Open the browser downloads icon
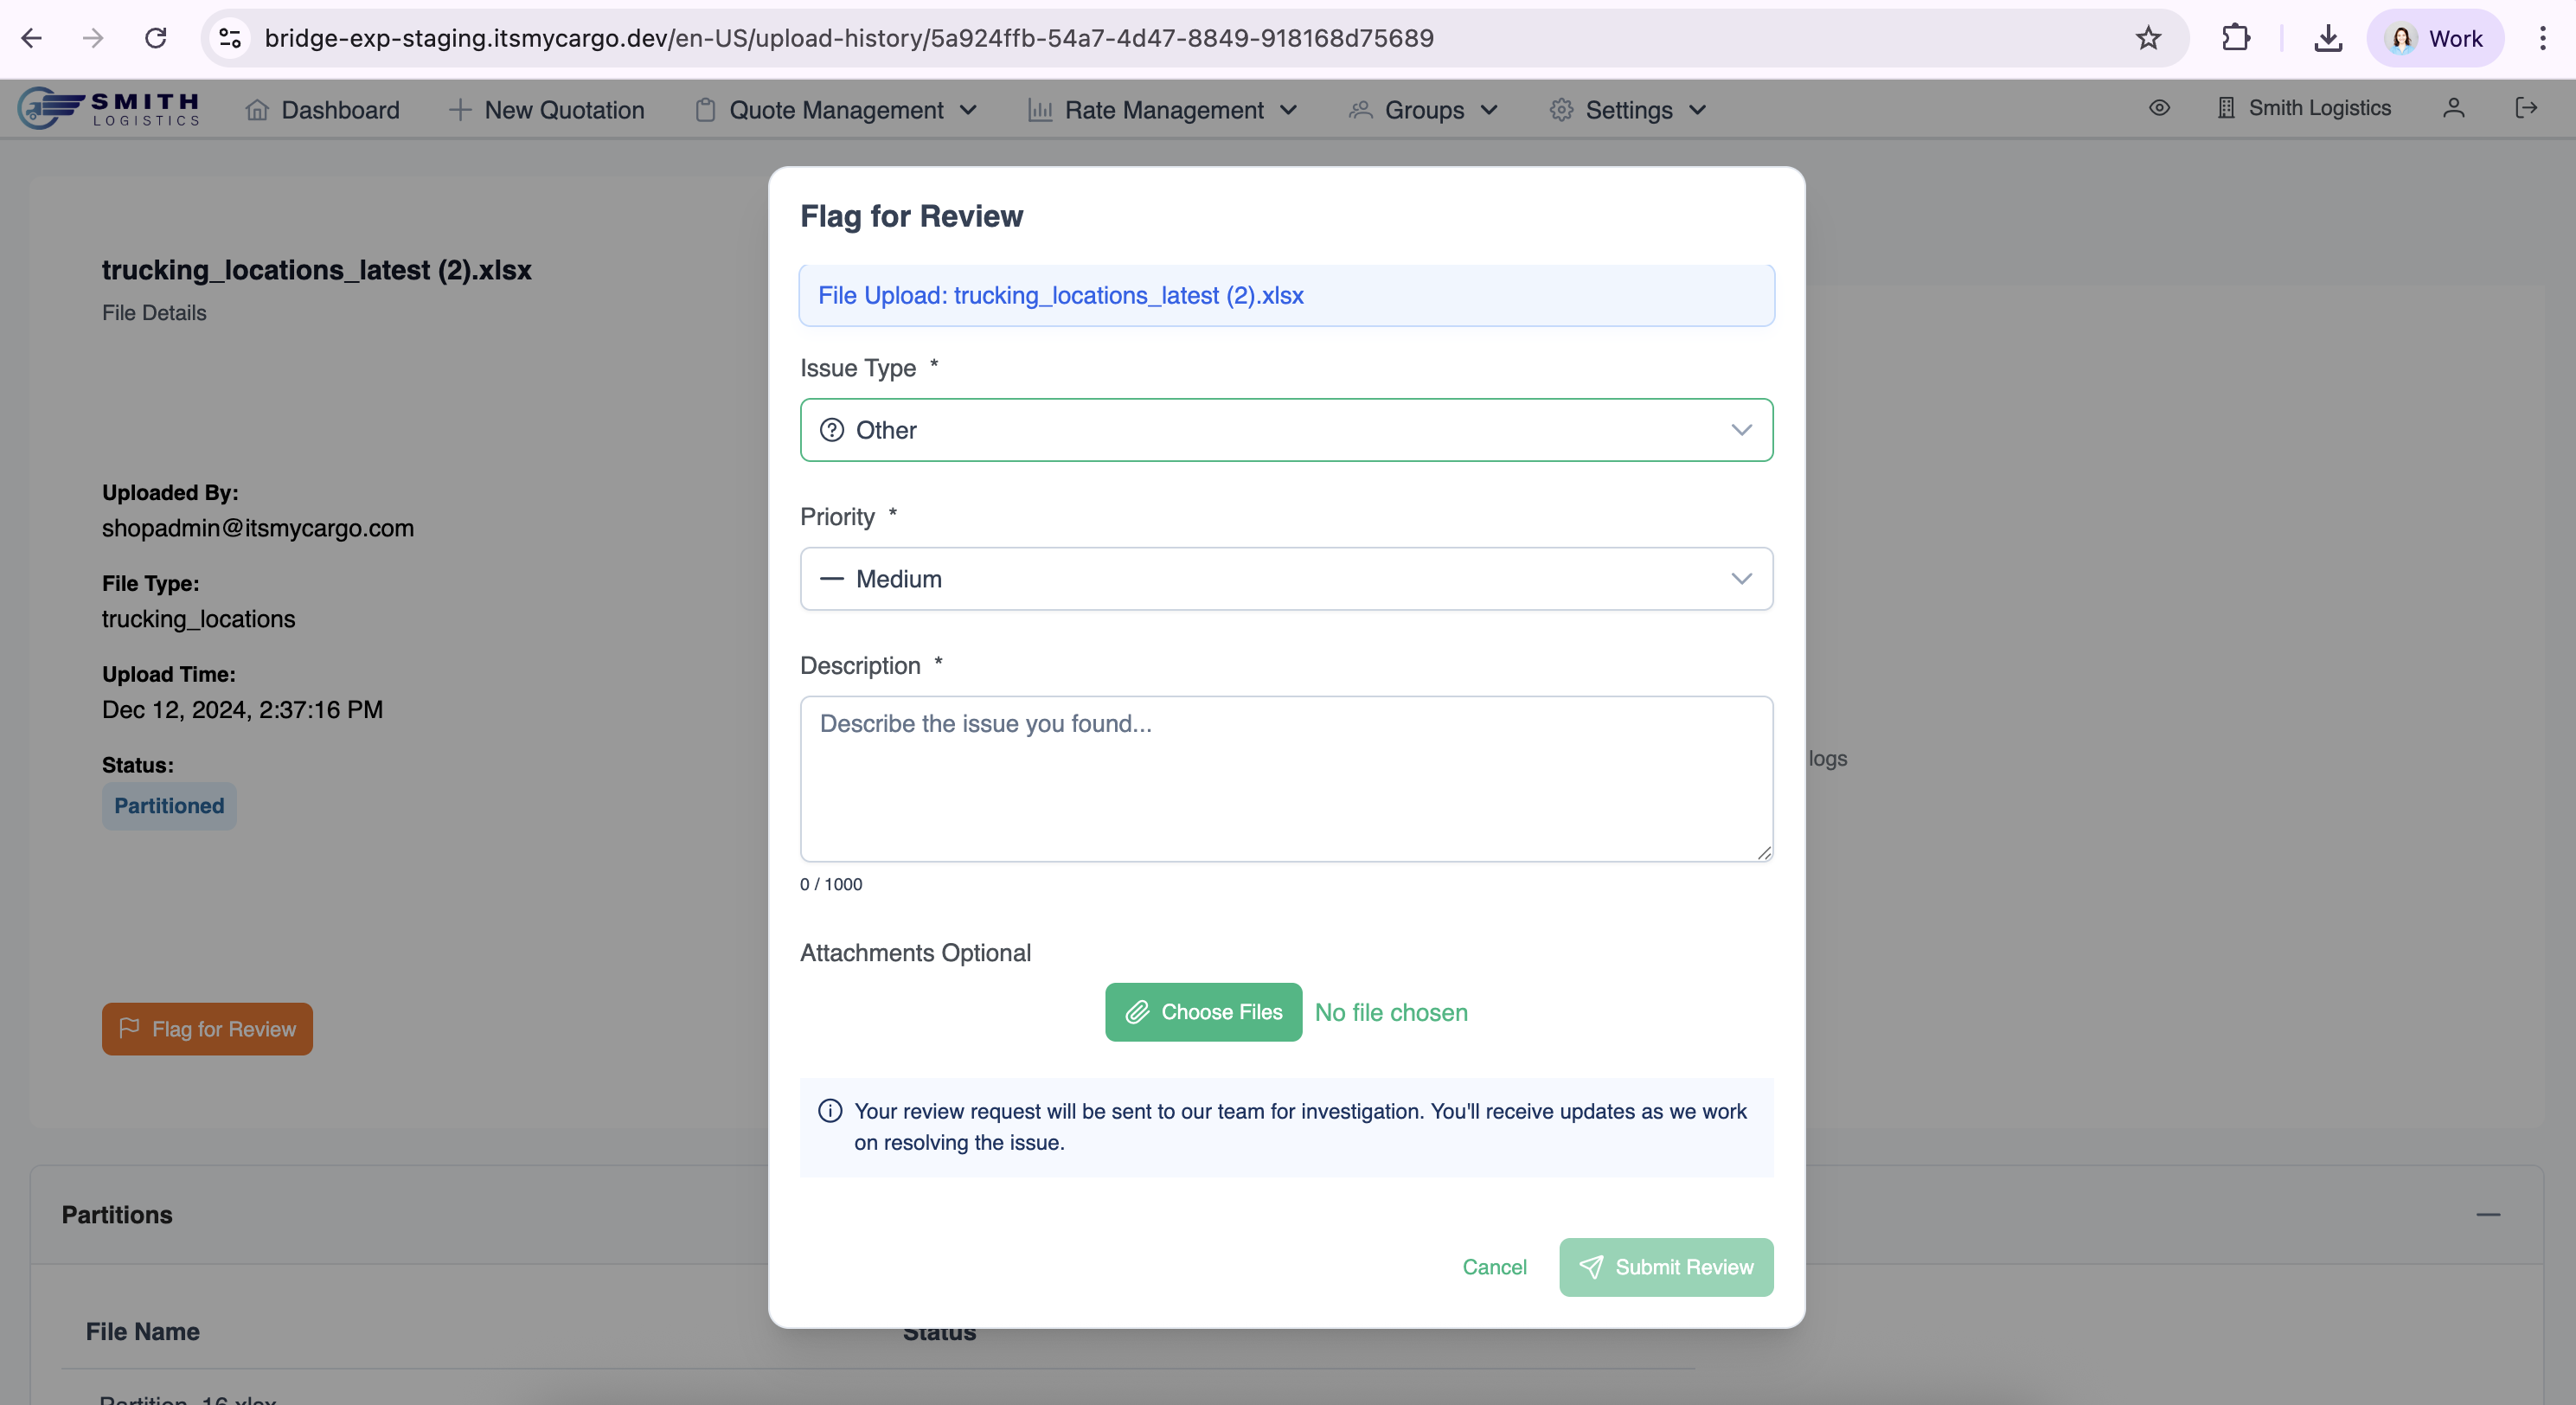Viewport: 2576px width, 1405px height. click(2328, 38)
